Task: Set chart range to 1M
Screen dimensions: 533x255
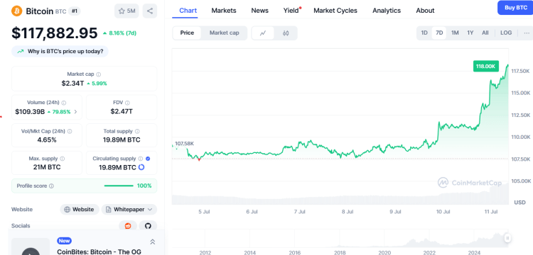Action: (455, 33)
